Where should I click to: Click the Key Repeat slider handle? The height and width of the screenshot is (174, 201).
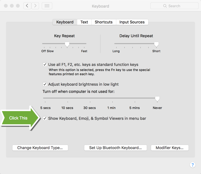pyautogui.click(x=67, y=44)
